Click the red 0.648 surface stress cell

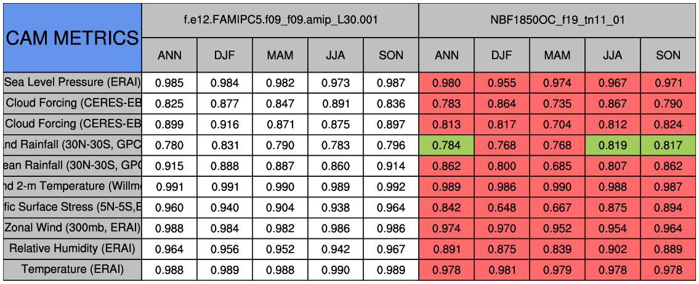[502, 208]
